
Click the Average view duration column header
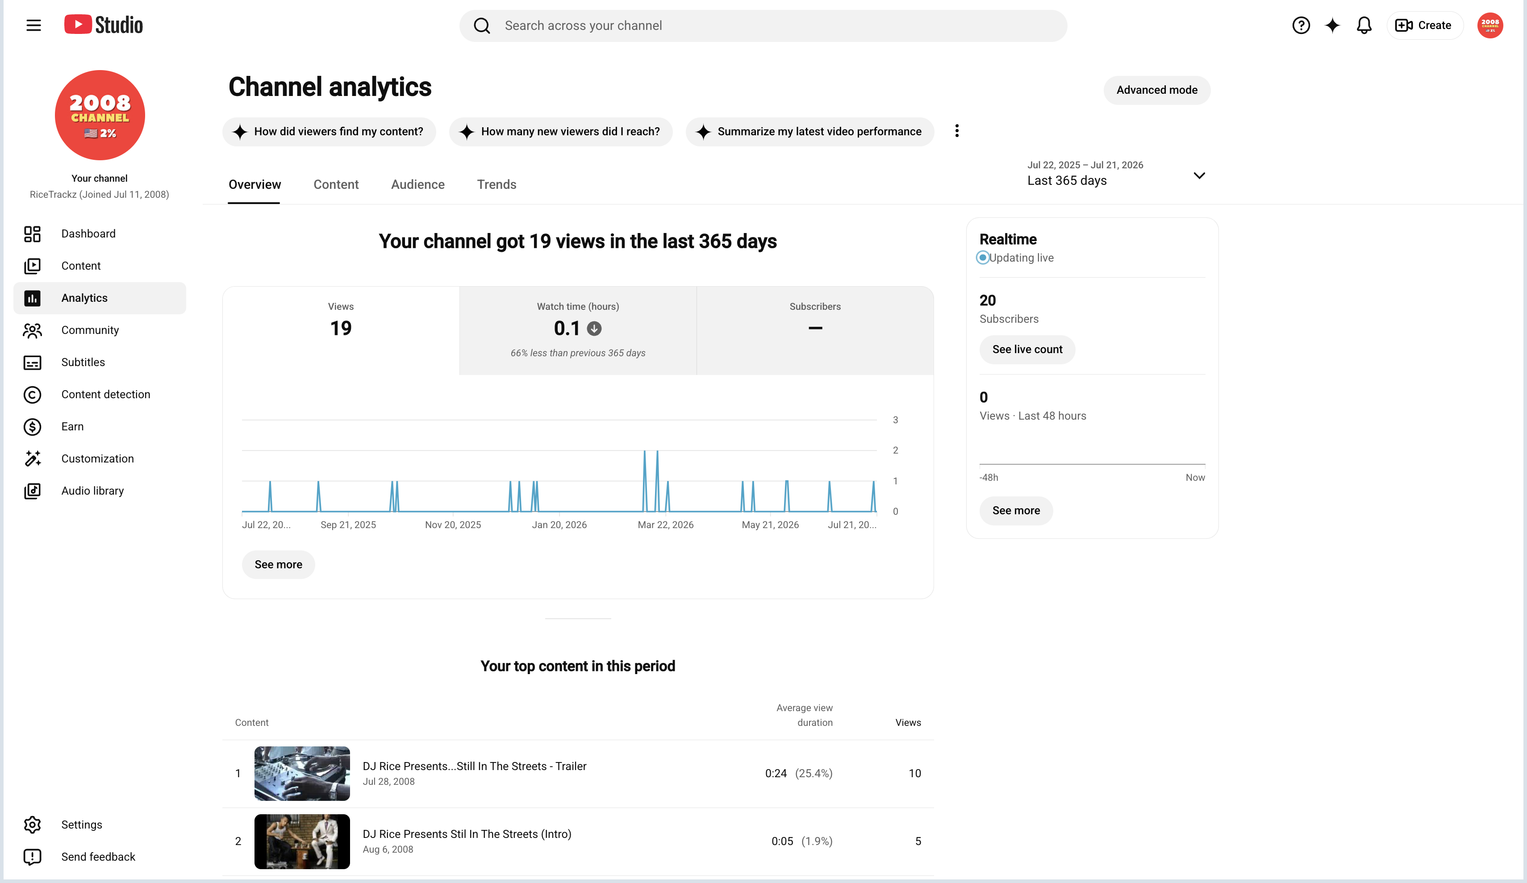click(x=804, y=715)
